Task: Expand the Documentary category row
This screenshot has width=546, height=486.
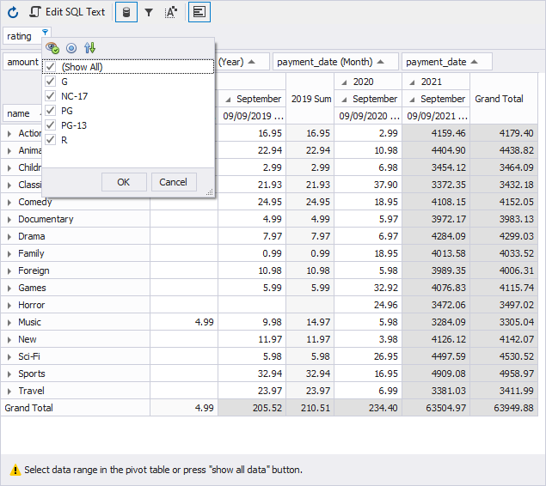Action: click(x=9, y=219)
